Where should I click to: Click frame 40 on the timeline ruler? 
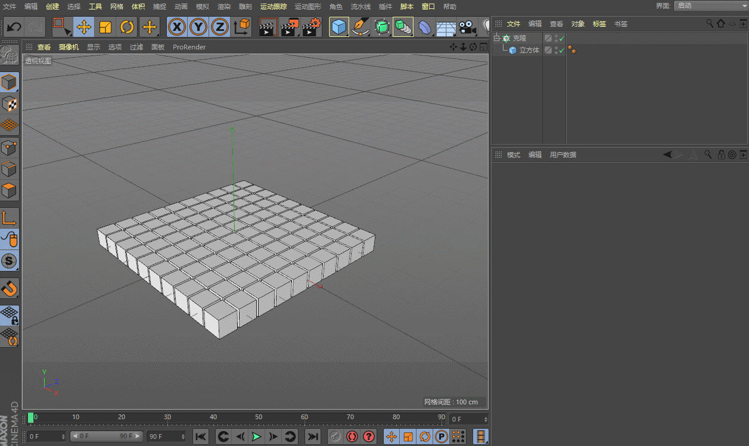pos(213,418)
